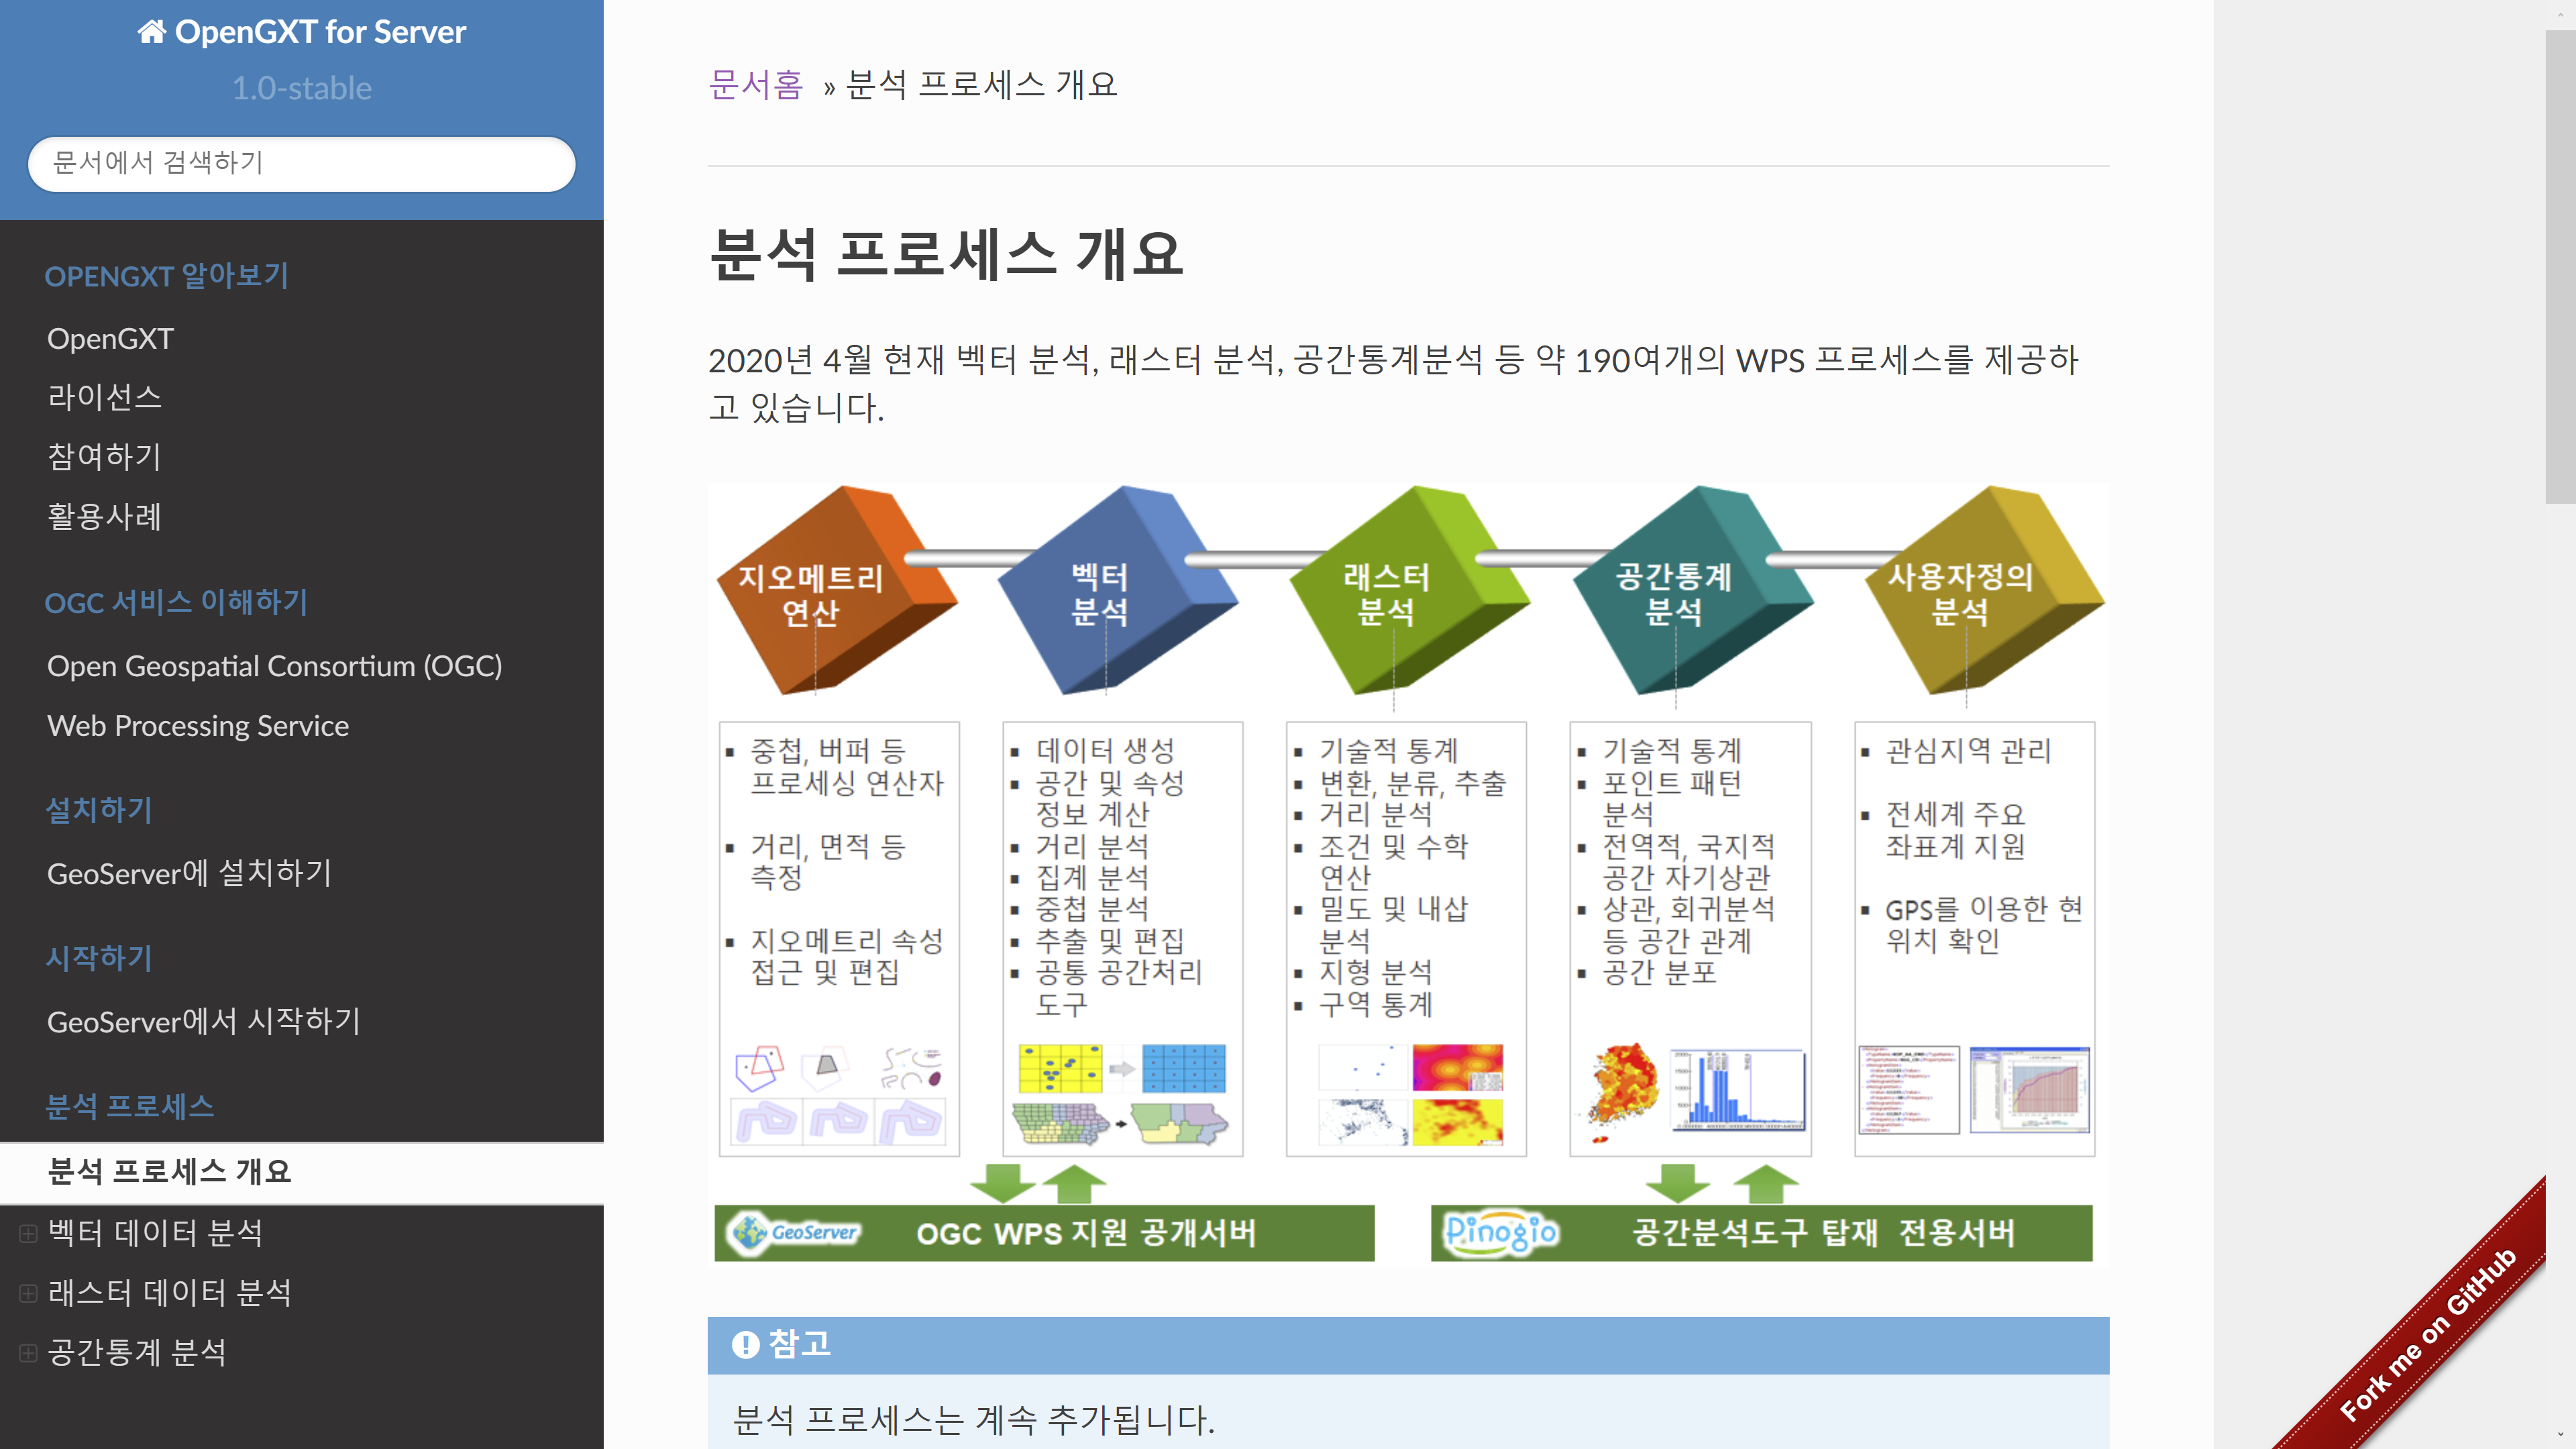Open the 라이선스 sidebar item
This screenshot has width=2576, height=1449.
[104, 397]
